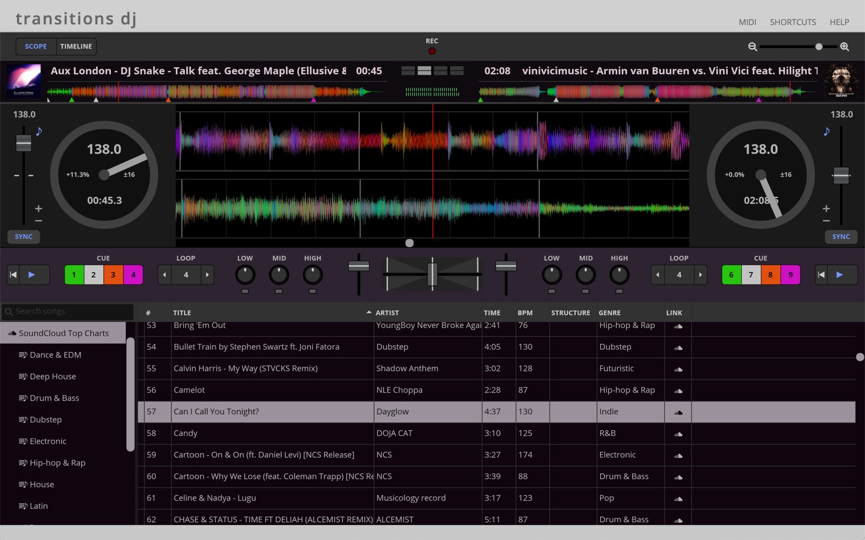Open the SHORTCUTS menu
Image resolution: width=865 pixels, height=540 pixels.
(793, 22)
